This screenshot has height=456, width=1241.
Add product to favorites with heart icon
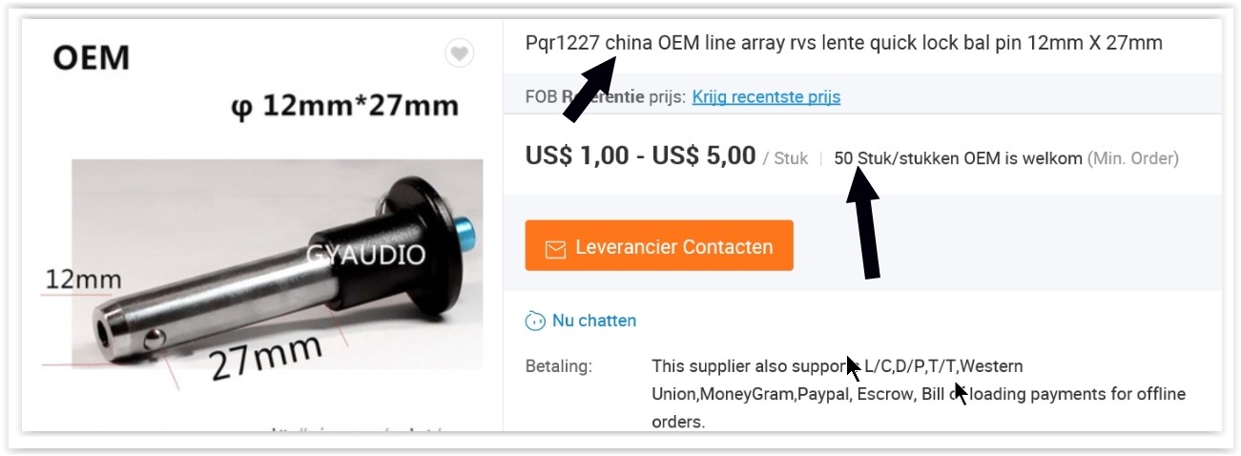(x=460, y=54)
